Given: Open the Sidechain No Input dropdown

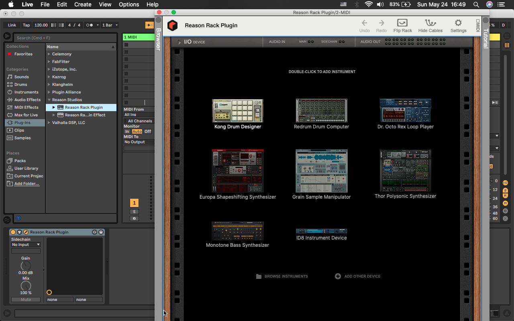Looking at the screenshot, I should [x=26, y=245].
